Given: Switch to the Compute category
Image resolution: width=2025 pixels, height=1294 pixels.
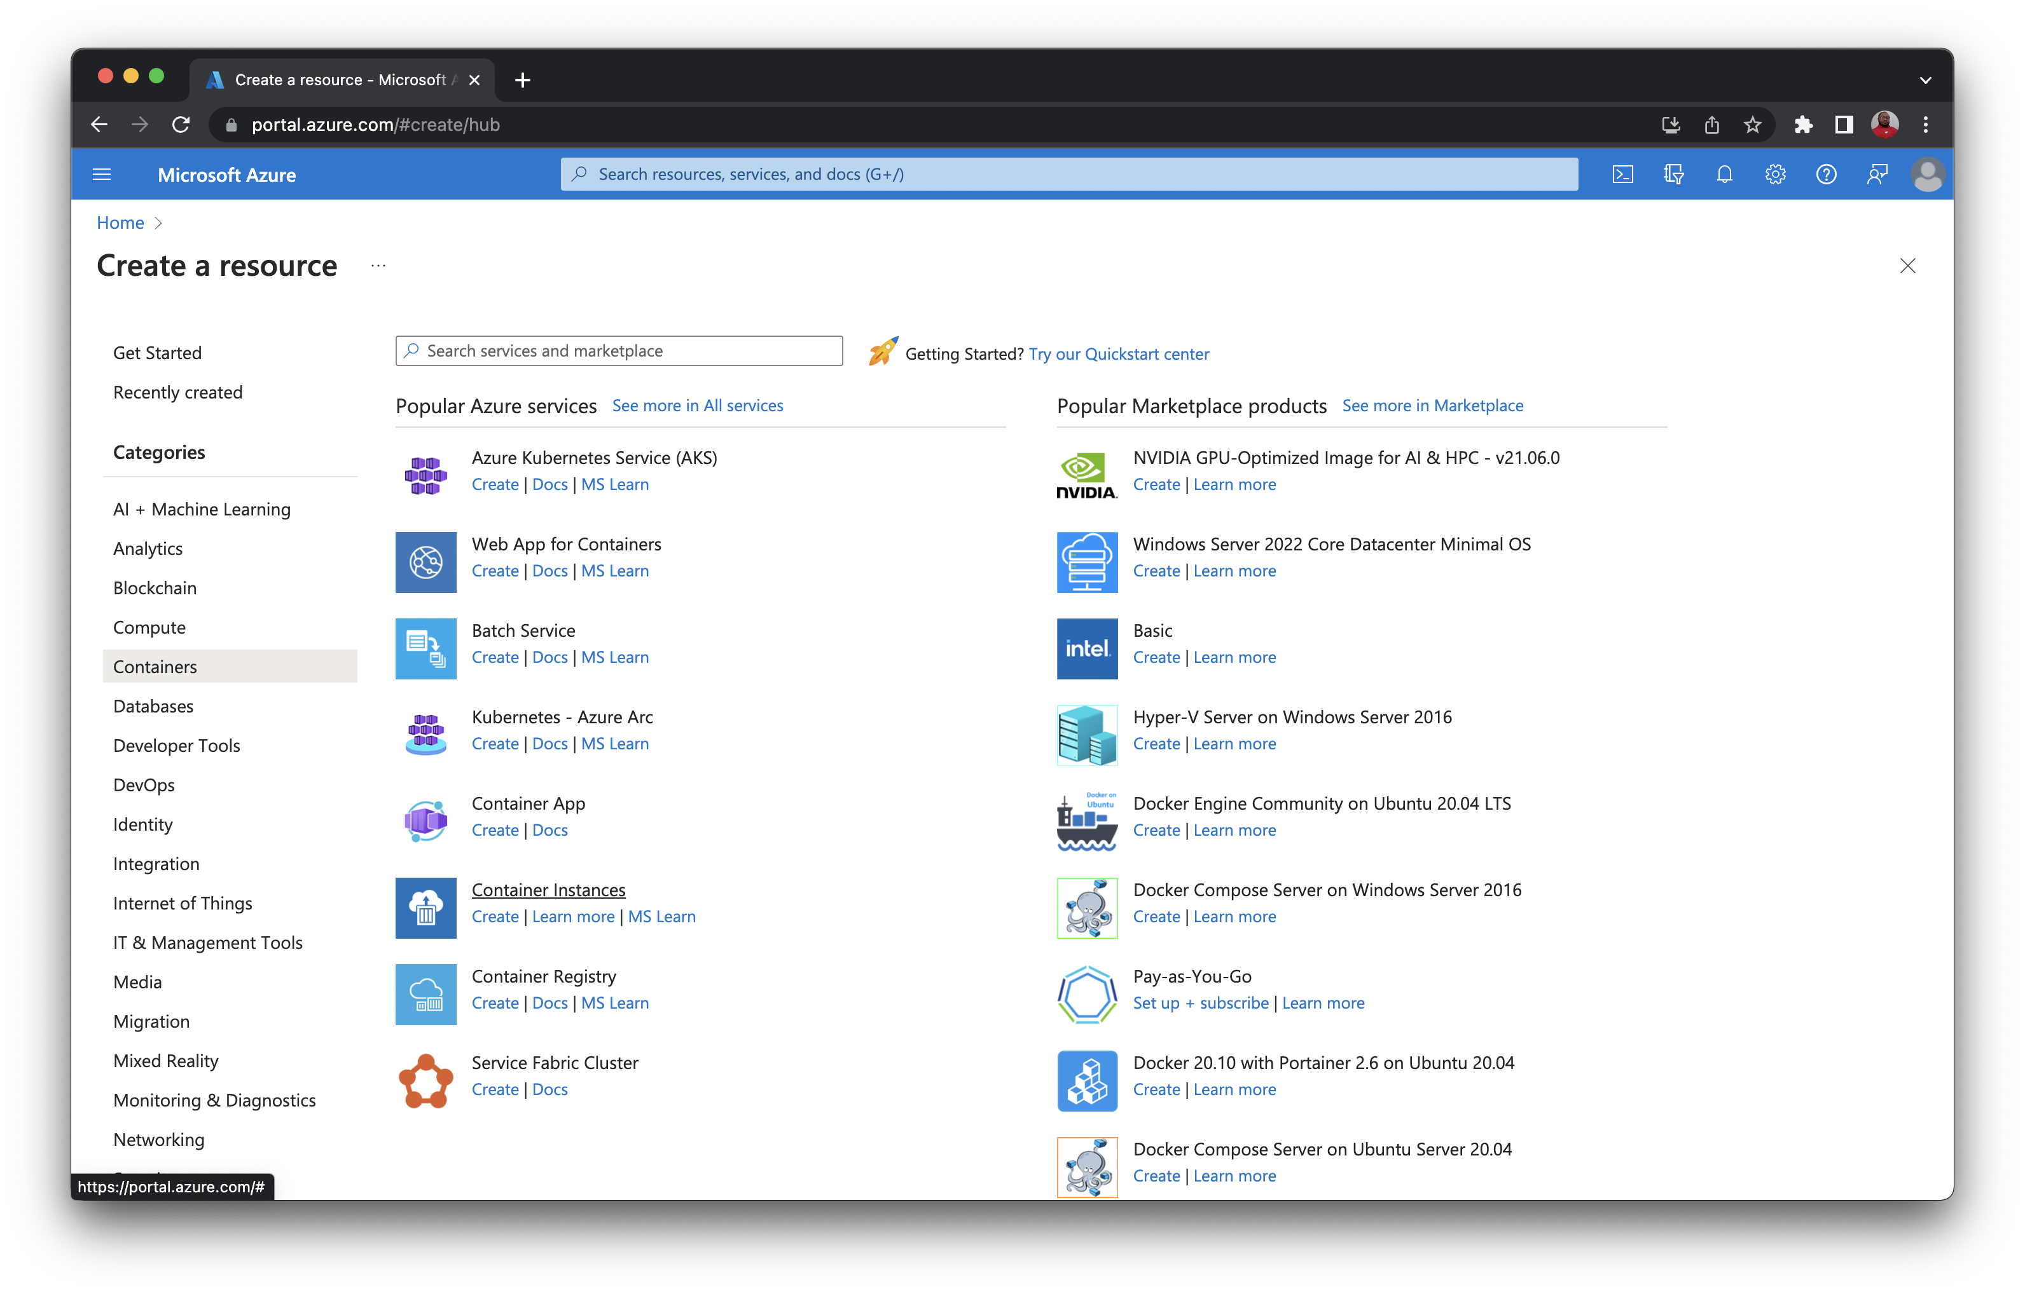Looking at the screenshot, I should click(x=149, y=627).
